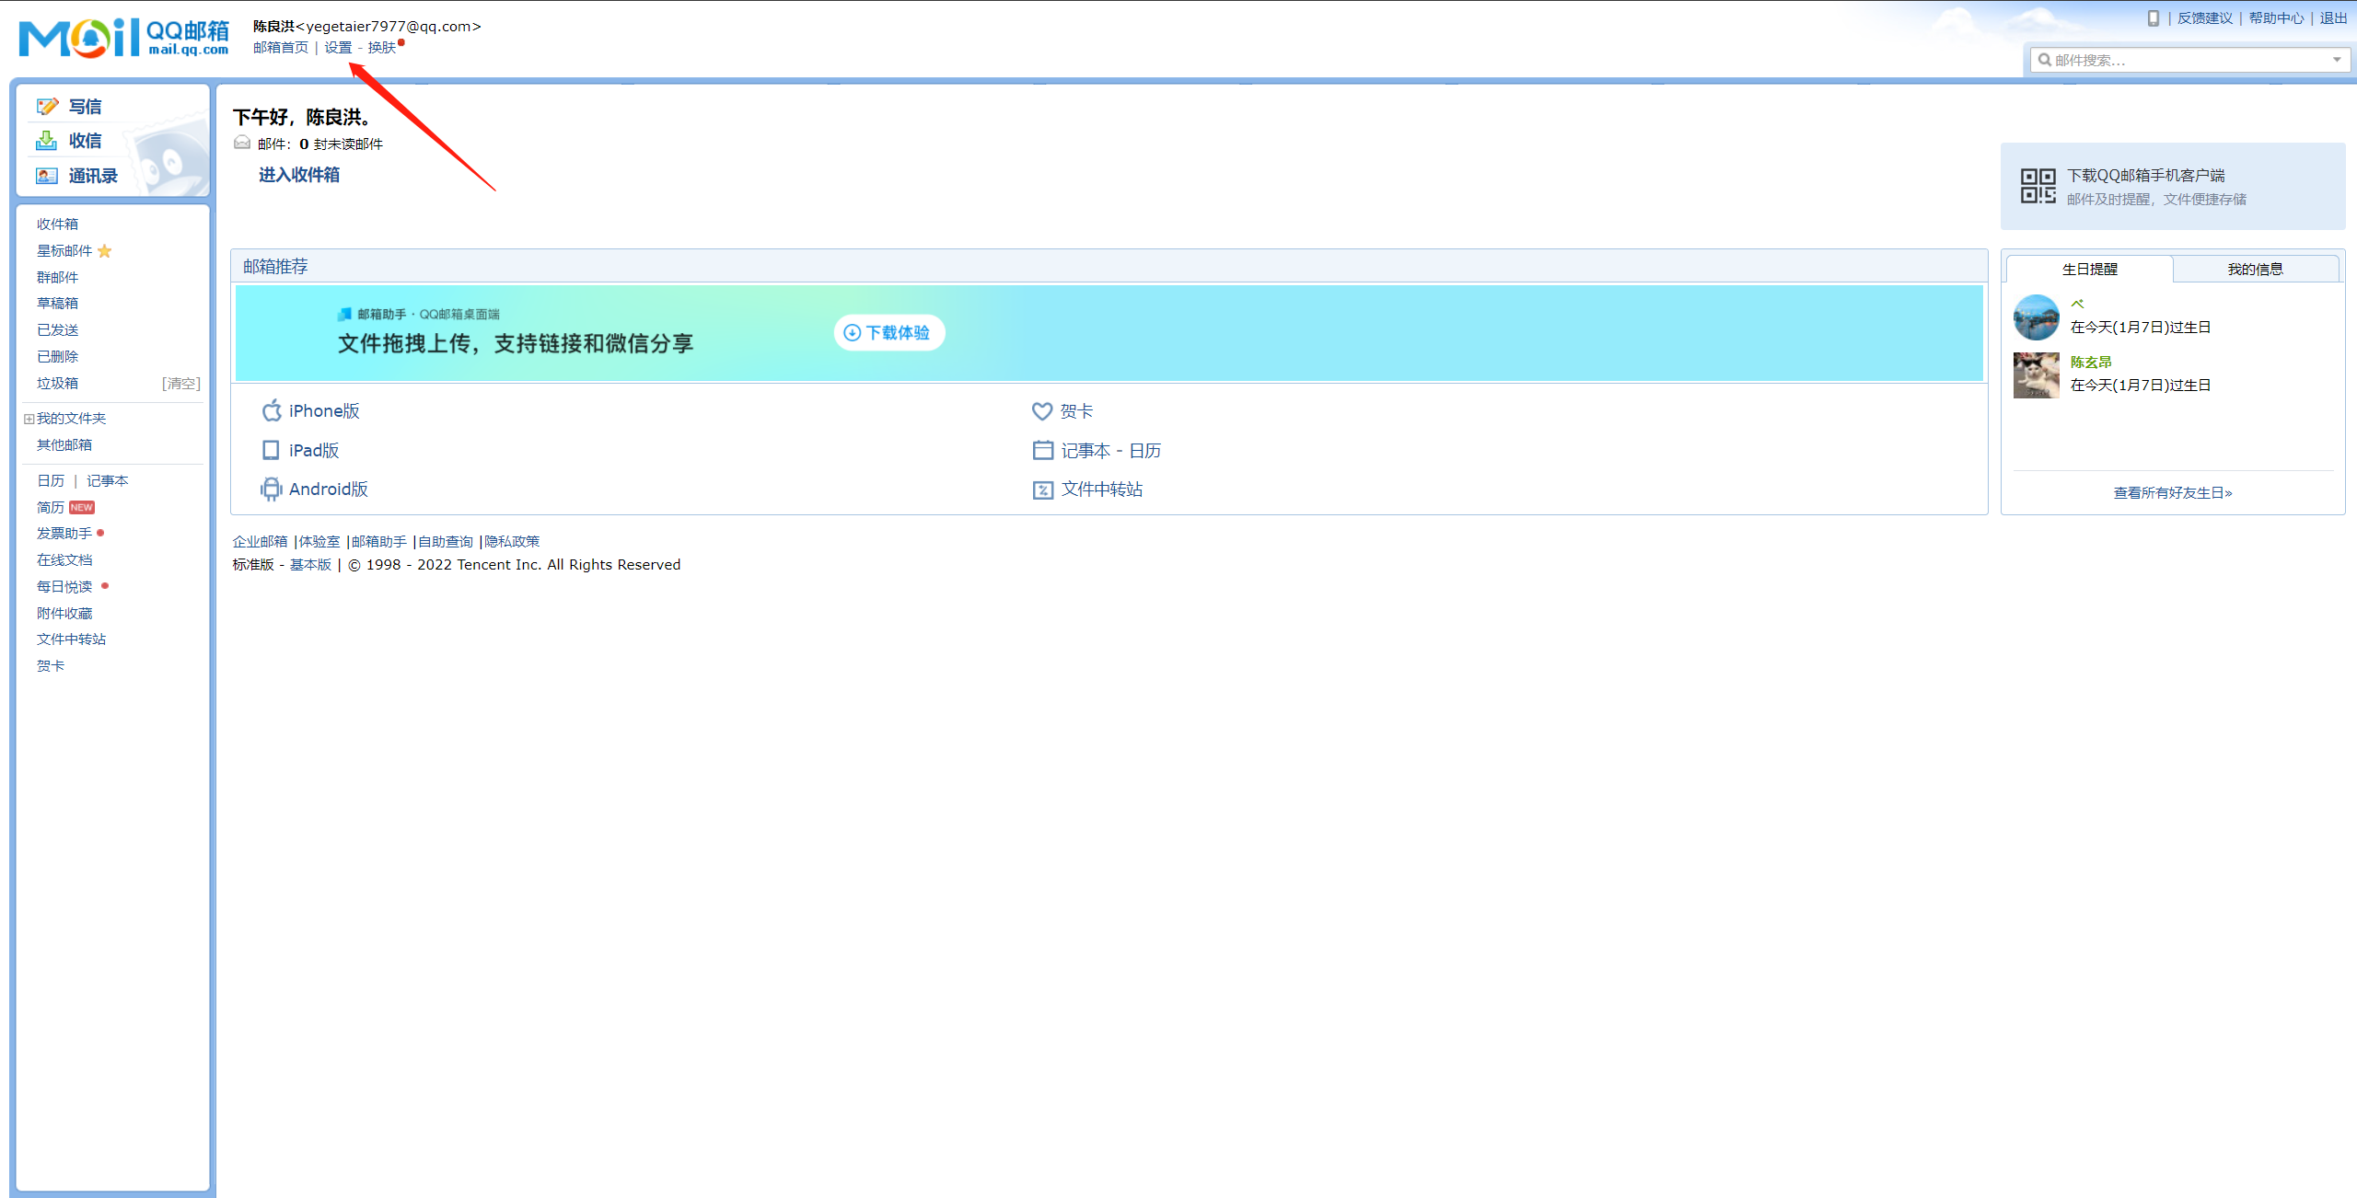Open the mail search dropdown arrow

coord(2336,60)
